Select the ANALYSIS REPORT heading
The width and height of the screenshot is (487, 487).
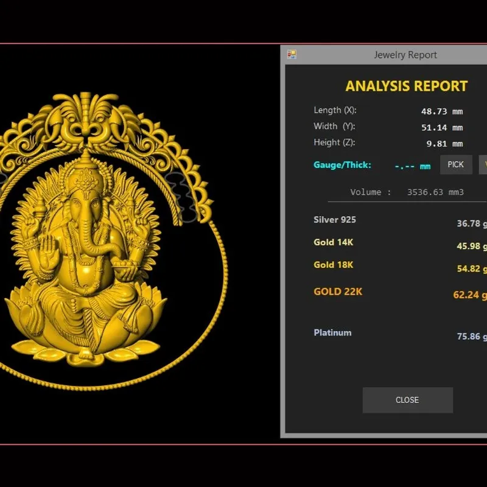(x=407, y=86)
